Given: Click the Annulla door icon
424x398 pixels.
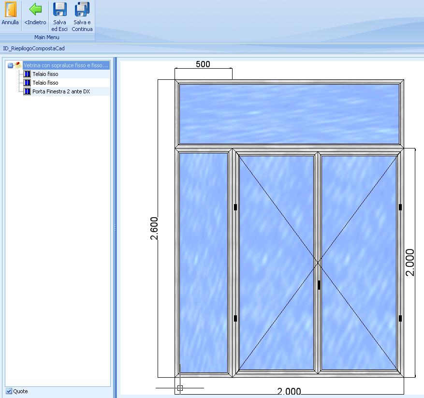Looking at the screenshot, I should click(x=10, y=9).
